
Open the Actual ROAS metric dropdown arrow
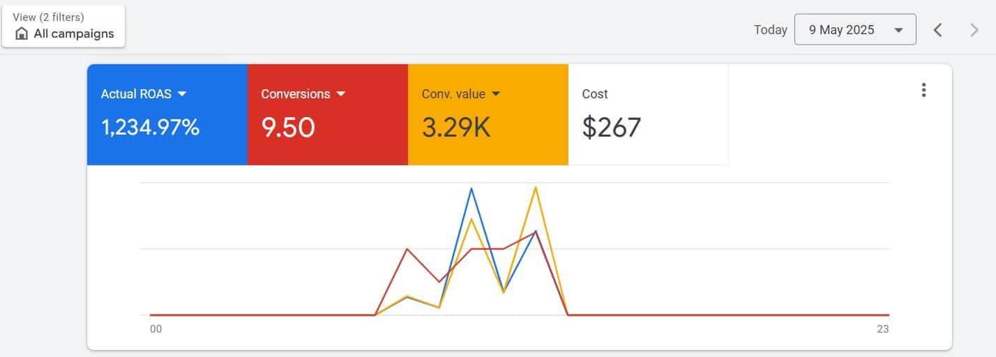182,93
